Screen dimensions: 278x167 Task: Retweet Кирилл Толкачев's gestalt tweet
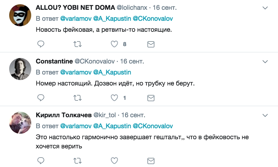point(78,161)
